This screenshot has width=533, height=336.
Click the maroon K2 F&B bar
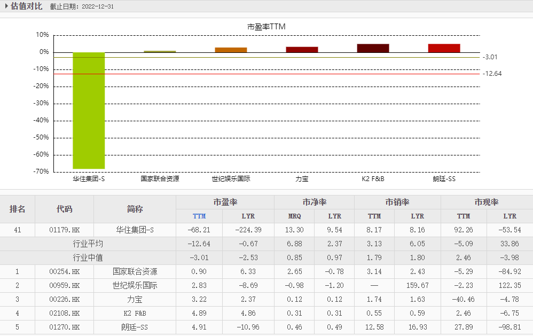373,48
